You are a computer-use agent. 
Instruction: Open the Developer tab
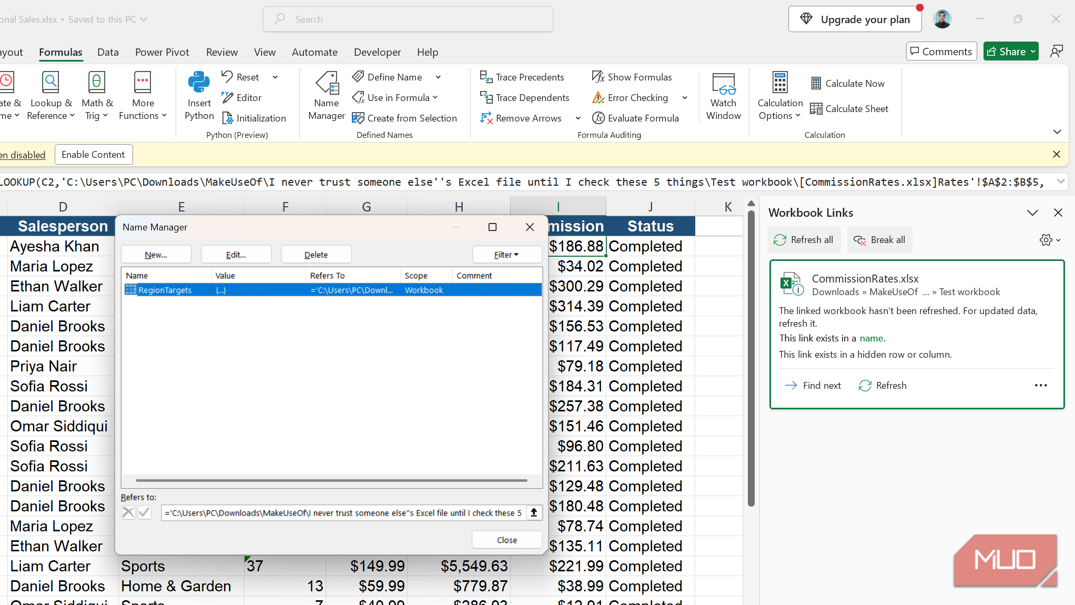377,52
